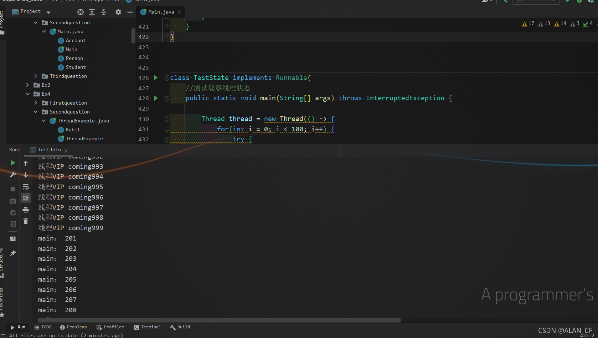Move down the stack trace arrow
This screenshot has width=598, height=338.
coord(26,175)
